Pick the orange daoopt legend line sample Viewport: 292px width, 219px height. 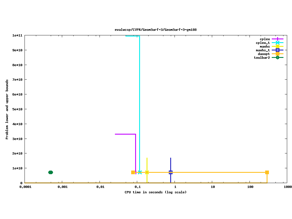tap(277, 54)
